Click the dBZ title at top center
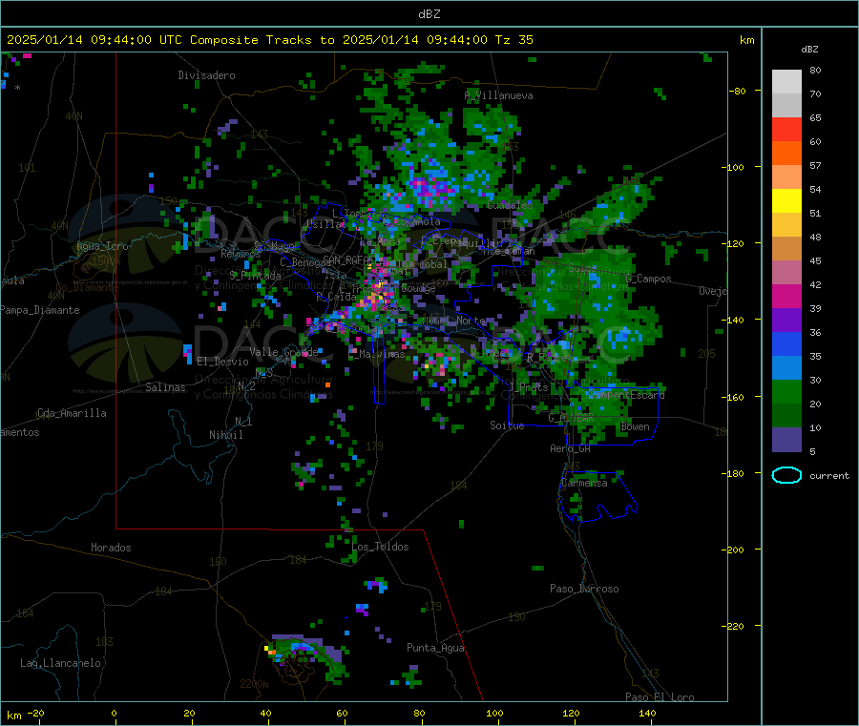This screenshot has height=726, width=859. coord(429,14)
